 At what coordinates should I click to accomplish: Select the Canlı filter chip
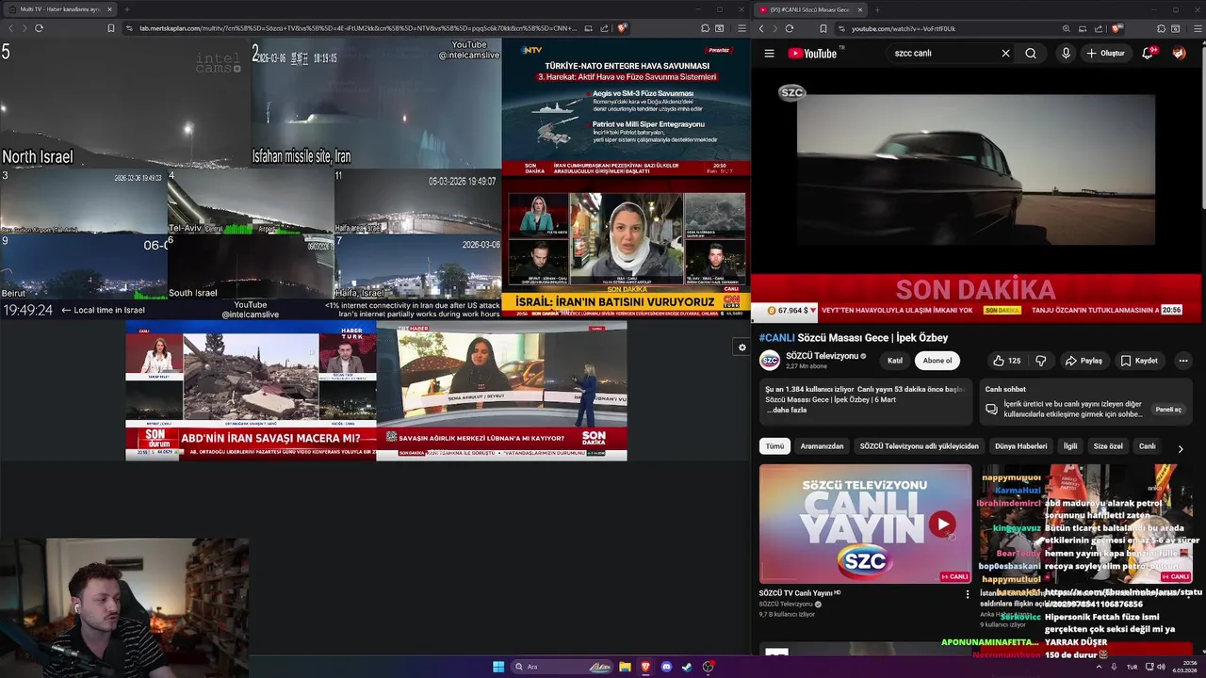tap(1147, 446)
